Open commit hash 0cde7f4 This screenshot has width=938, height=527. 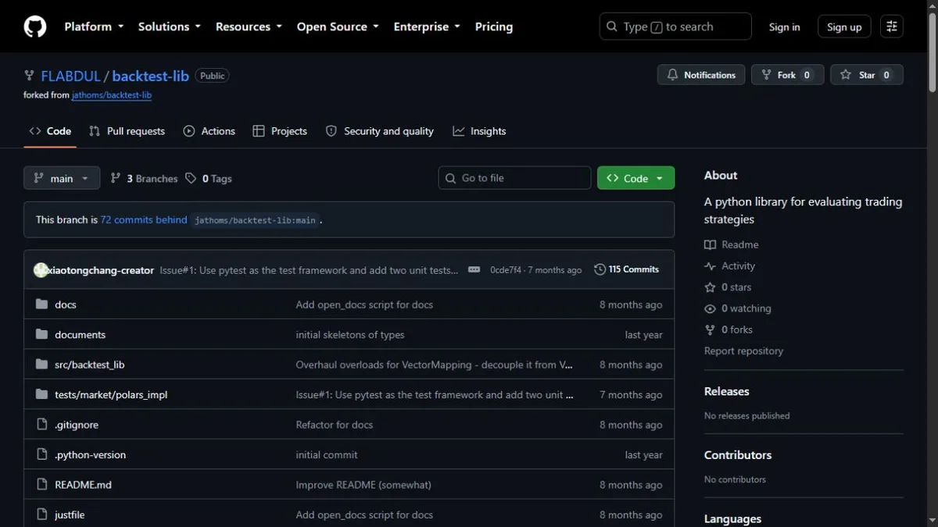point(506,270)
